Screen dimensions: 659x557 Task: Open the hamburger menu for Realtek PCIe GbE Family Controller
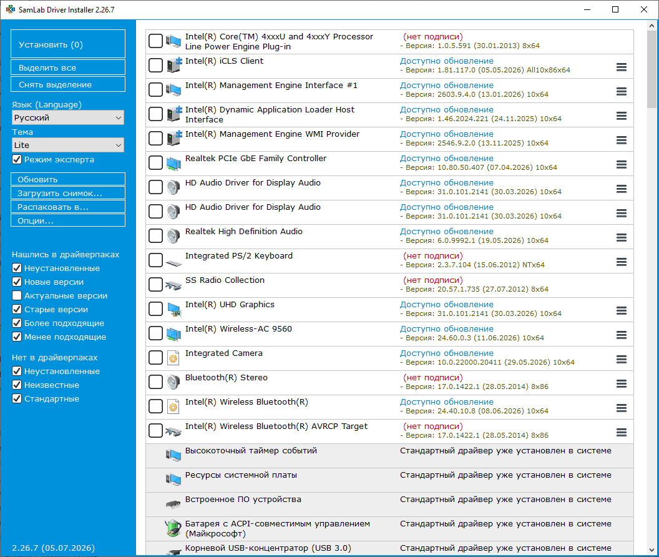pyautogui.click(x=621, y=164)
